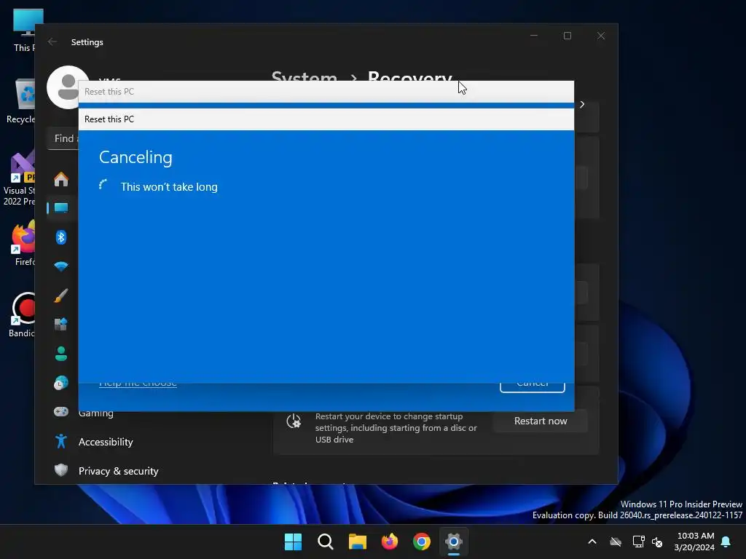This screenshot has height=559, width=746.
Task: Select the System icon in Settings sidebar
Action: 61,207
